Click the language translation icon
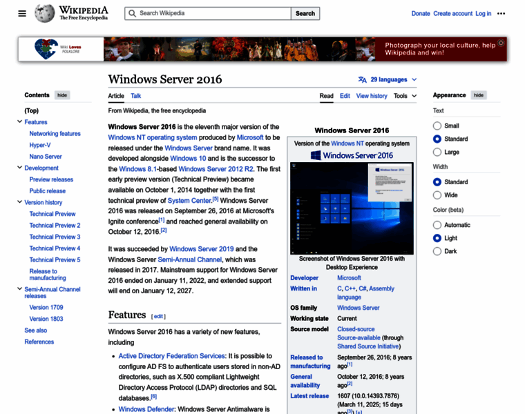This screenshot has height=414, width=525. pos(362,79)
